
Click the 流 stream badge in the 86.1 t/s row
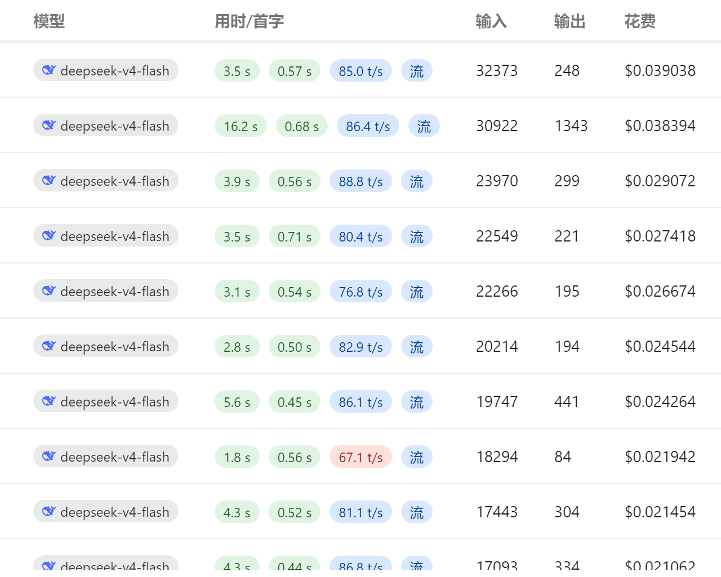pyautogui.click(x=417, y=402)
